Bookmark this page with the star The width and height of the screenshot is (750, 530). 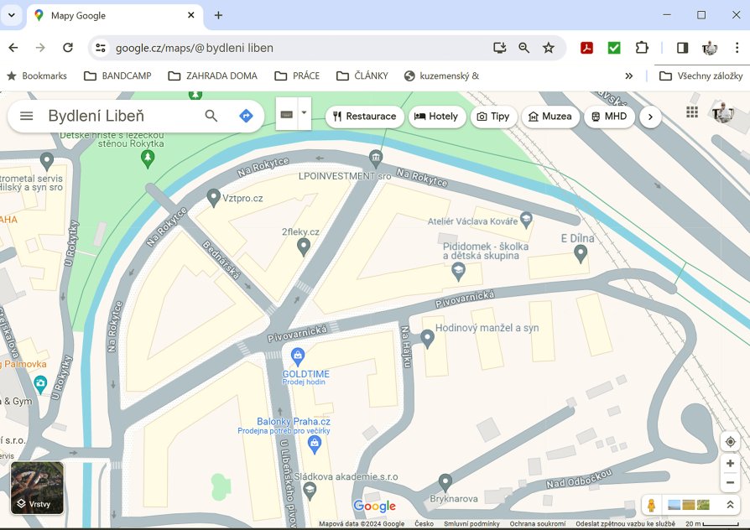[x=548, y=47]
